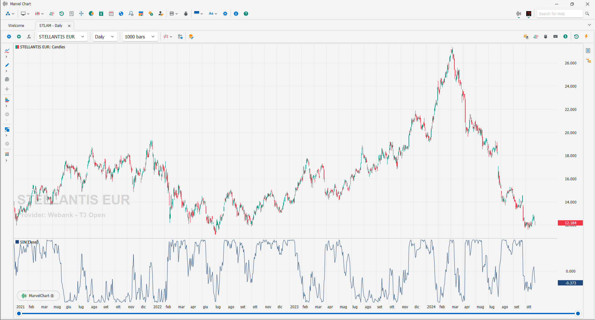Select the STLAM - Daily tab
The image size is (595, 320).
pyautogui.click(x=51, y=26)
